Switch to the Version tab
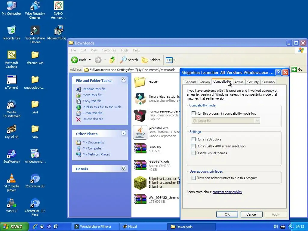This screenshot has width=308, height=231. 205,82
